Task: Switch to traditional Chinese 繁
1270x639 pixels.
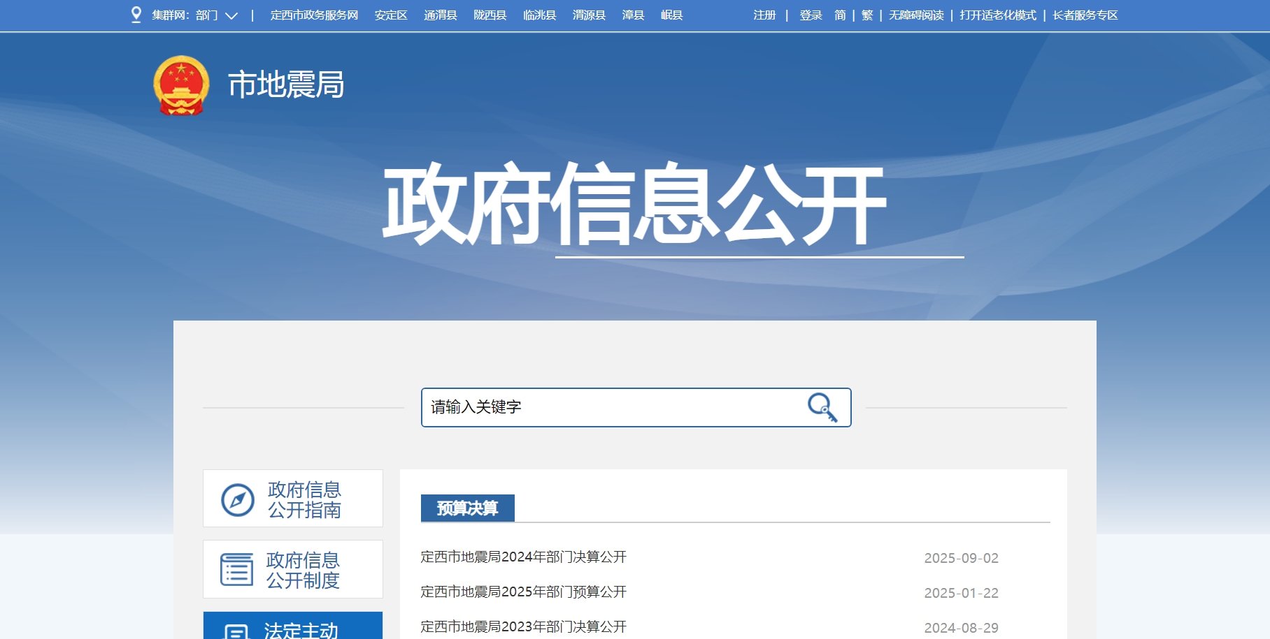Action: (x=867, y=15)
